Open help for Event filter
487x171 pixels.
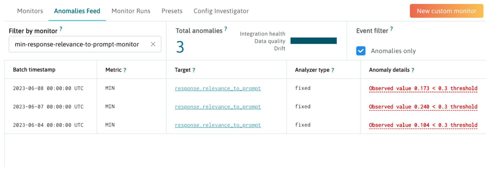[392, 29]
